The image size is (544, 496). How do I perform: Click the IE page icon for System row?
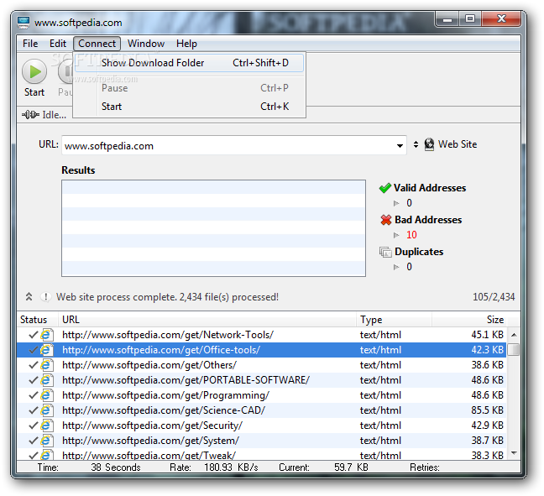click(x=47, y=441)
